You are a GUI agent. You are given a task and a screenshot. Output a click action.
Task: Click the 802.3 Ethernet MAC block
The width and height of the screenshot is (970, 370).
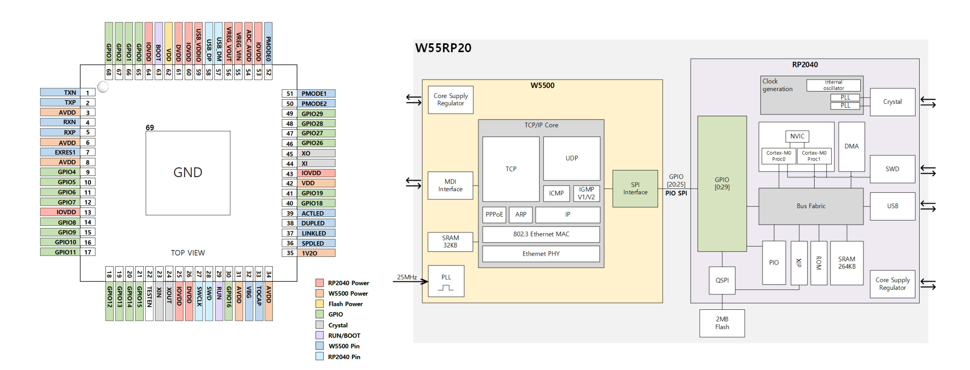tap(541, 234)
